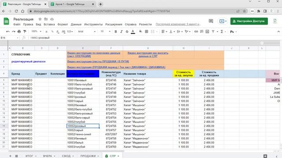Open the number format 123 dropdown

pyautogui.click(x=70, y=32)
